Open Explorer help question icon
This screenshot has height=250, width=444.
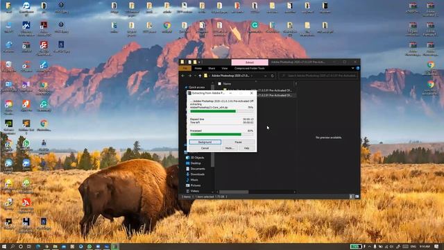click(358, 68)
